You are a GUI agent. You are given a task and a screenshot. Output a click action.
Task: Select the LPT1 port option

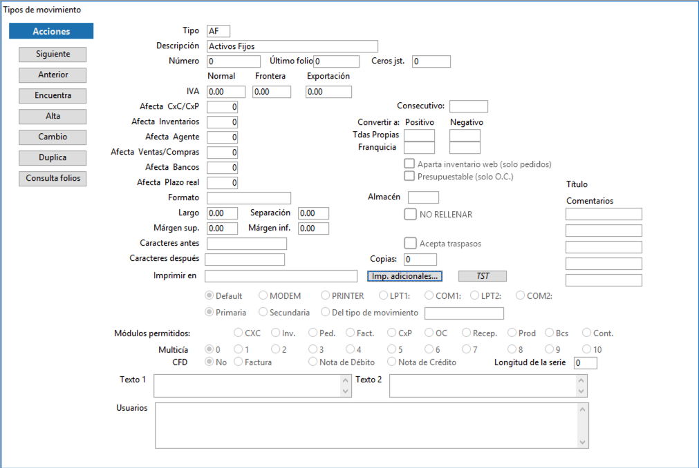[384, 295]
